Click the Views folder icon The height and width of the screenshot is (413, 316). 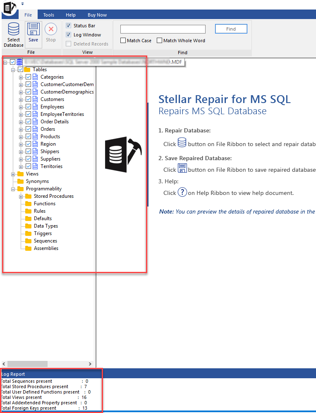coord(21,174)
